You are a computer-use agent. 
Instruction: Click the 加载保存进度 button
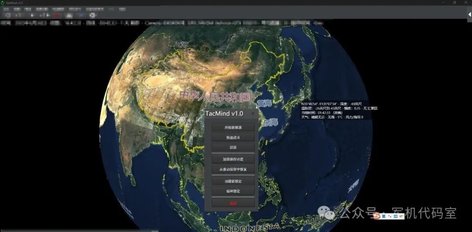click(x=233, y=159)
